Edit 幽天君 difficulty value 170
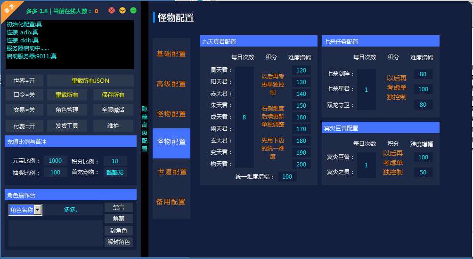The height and width of the screenshot is (259, 473). click(302, 129)
